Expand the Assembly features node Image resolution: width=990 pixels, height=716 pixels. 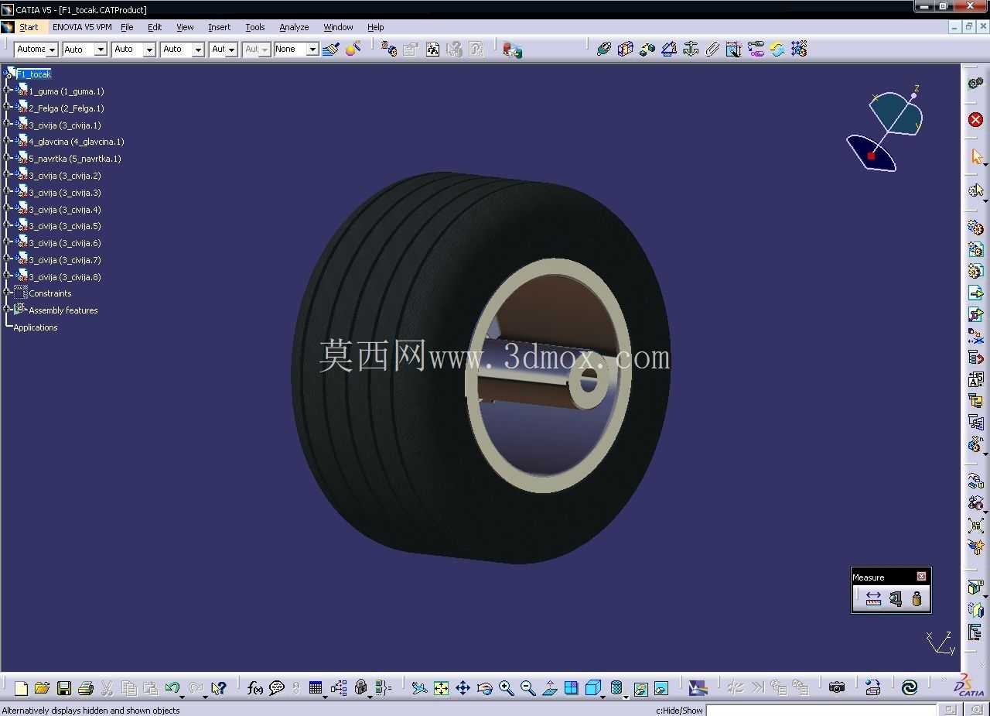(7, 310)
